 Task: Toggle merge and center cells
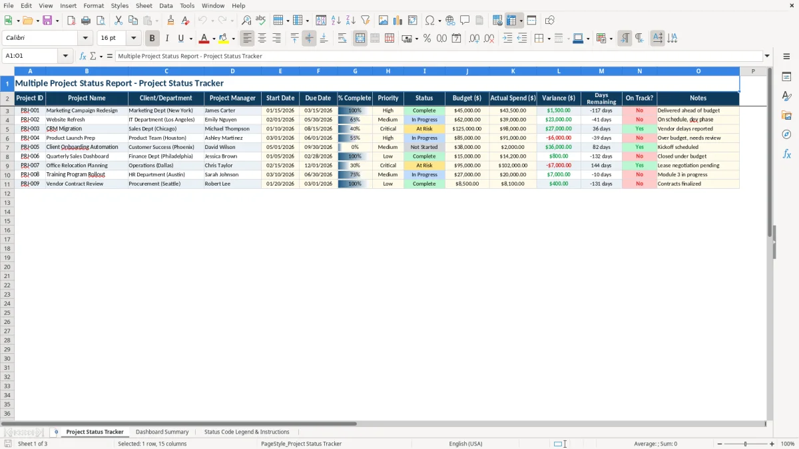360,39
